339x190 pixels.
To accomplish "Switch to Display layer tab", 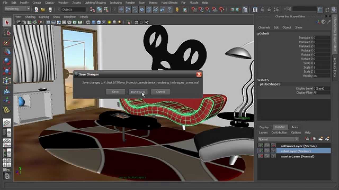I will [x=264, y=127].
